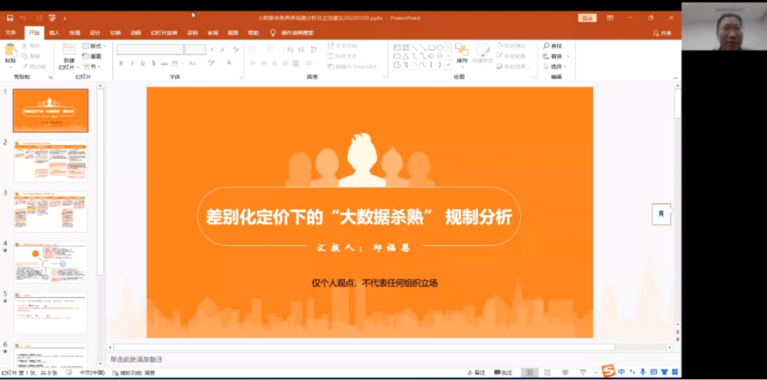Switch to the Animations (动画) tab
Image resolution: width=767 pixels, height=380 pixels.
click(x=135, y=33)
